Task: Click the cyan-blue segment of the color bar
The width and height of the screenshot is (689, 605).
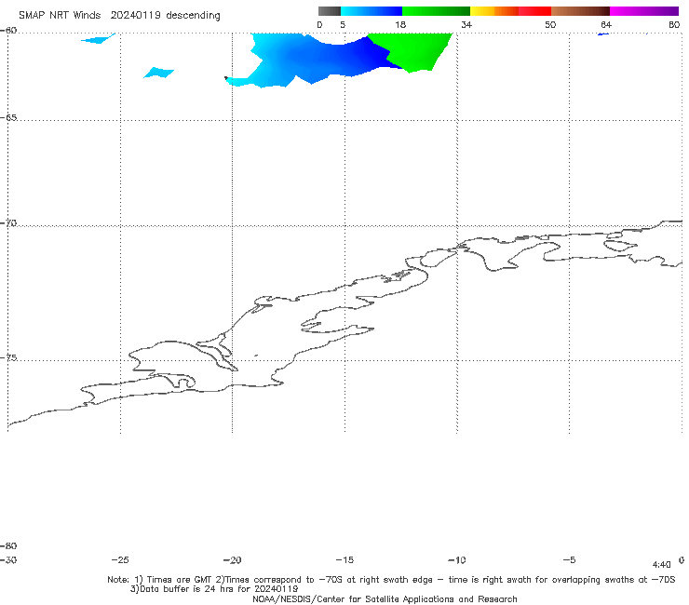Action: point(372,11)
